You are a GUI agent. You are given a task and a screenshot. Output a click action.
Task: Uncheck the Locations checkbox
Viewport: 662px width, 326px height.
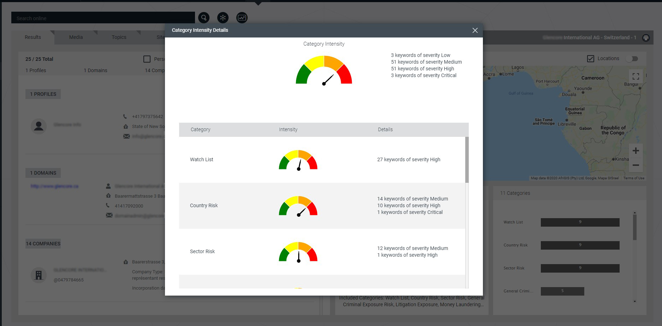590,59
